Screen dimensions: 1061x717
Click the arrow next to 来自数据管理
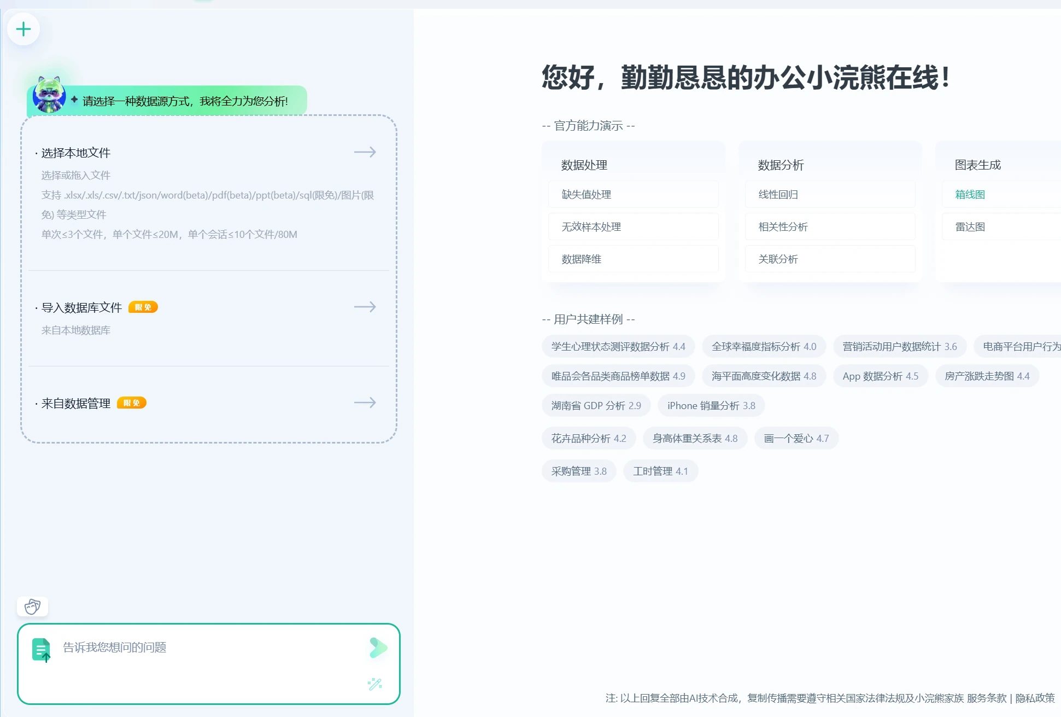click(365, 403)
